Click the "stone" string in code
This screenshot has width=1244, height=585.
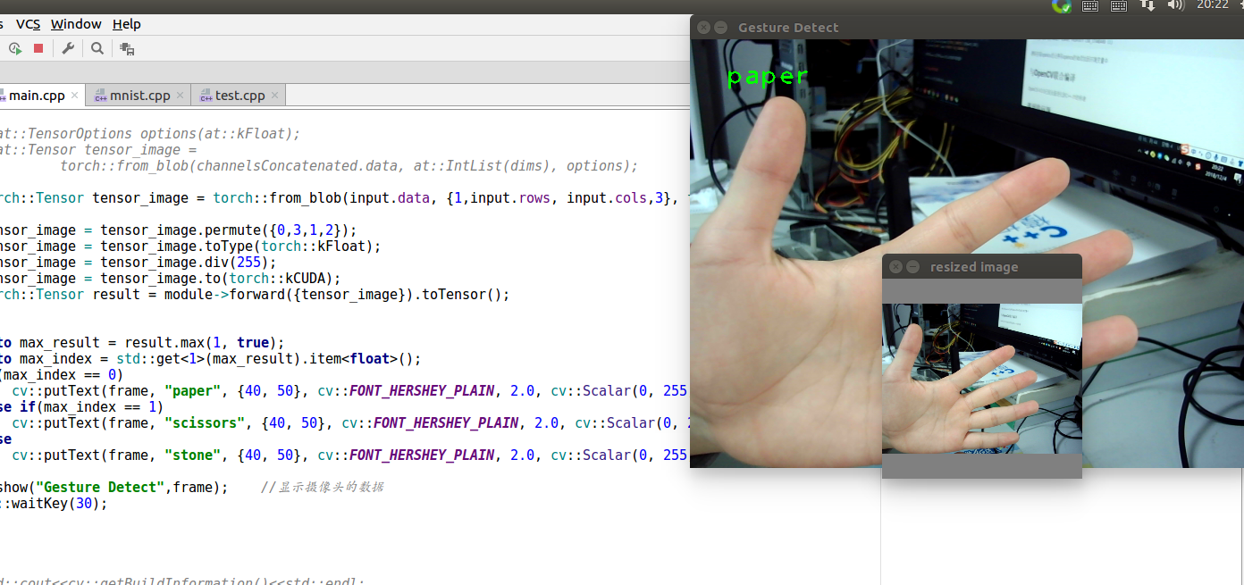(x=192, y=455)
